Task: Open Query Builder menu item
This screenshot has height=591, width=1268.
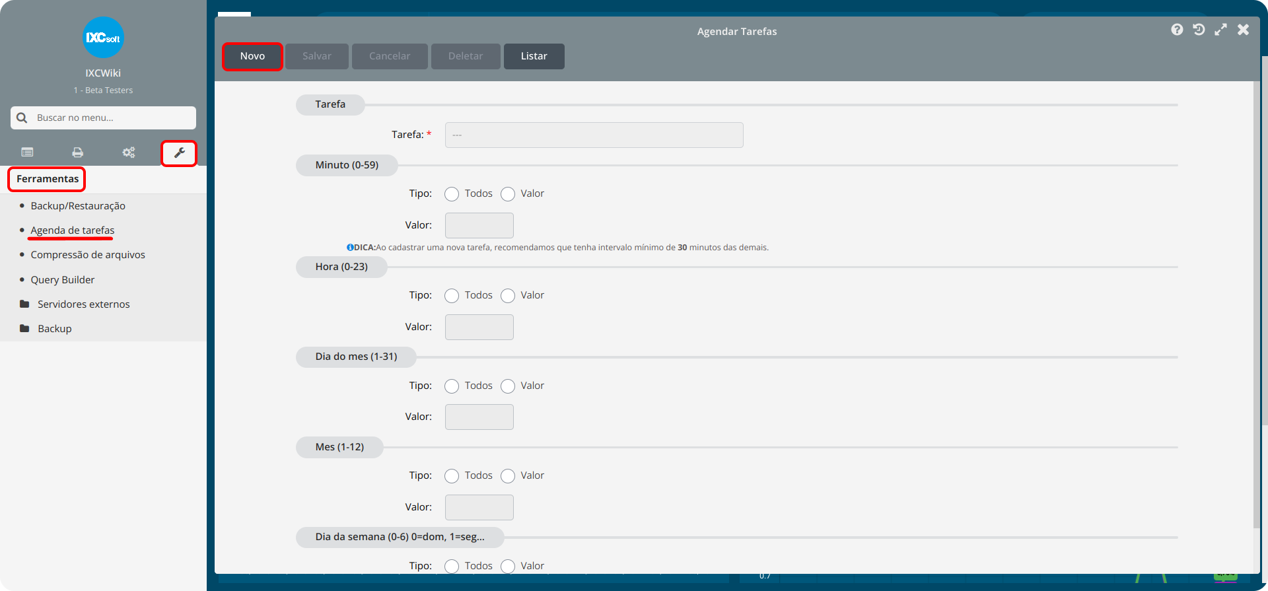Action: click(63, 280)
